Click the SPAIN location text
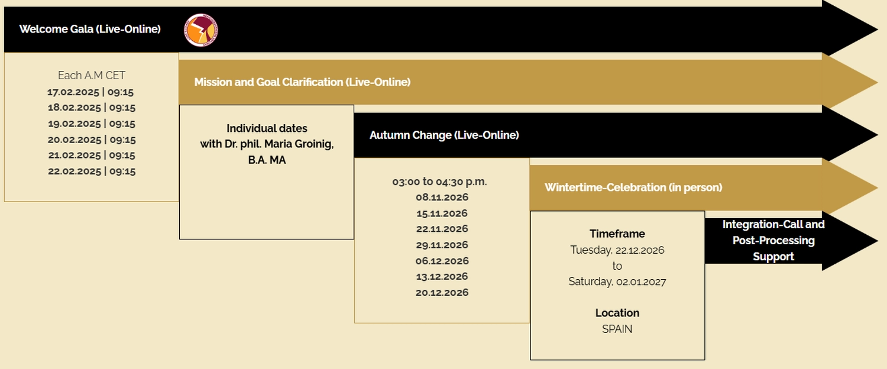This screenshot has width=887, height=369. coord(617,329)
